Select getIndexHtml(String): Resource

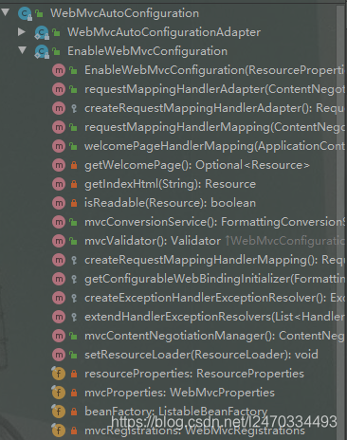point(170,184)
